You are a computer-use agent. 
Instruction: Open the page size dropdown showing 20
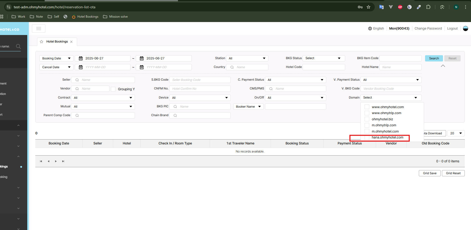point(456,133)
